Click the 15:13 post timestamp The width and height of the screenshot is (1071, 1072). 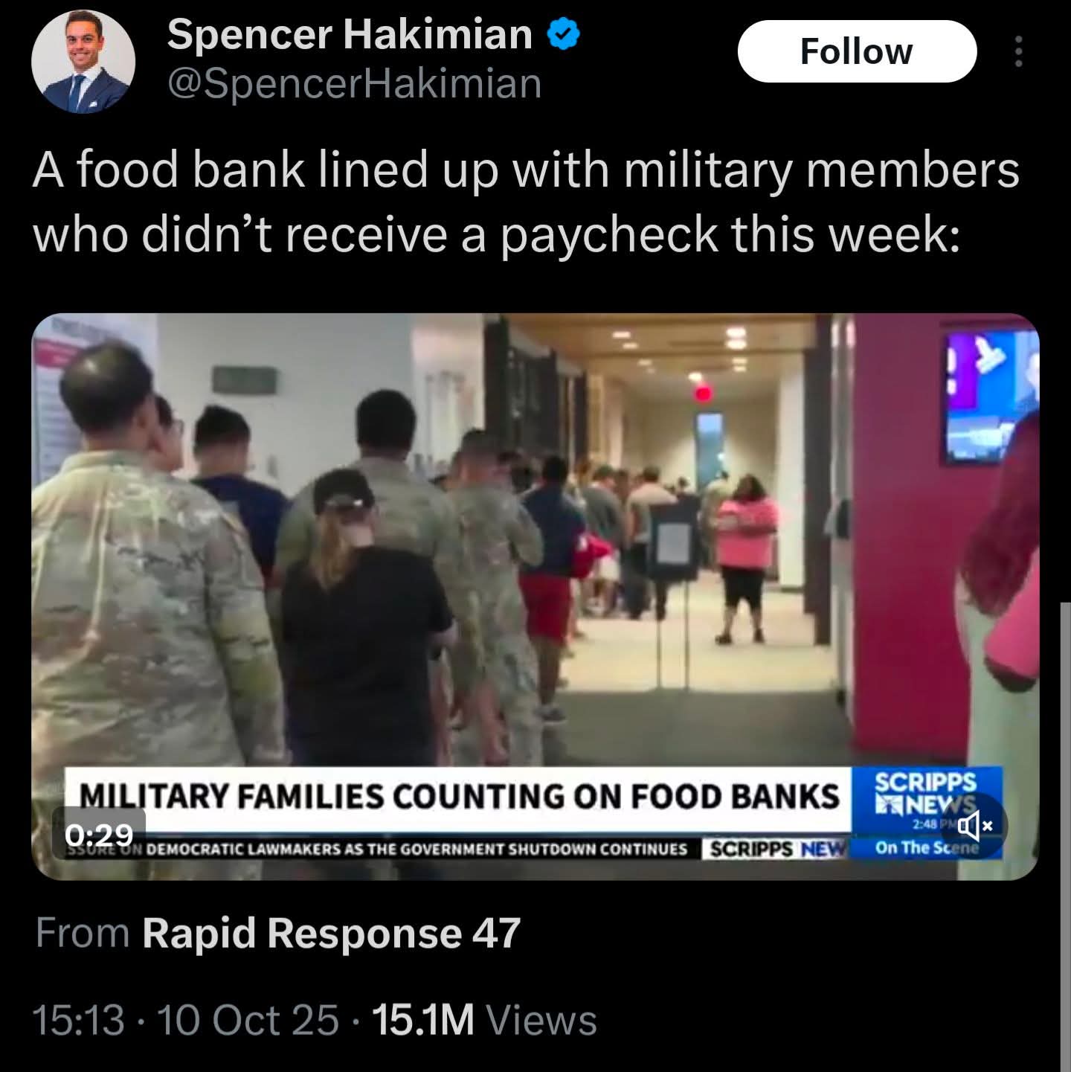[78, 1020]
